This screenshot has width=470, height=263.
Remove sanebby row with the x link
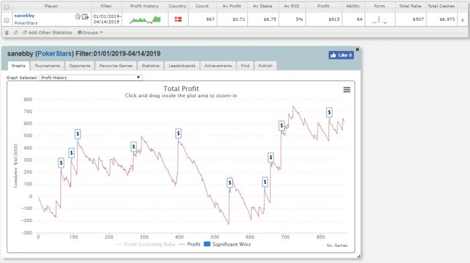pyautogui.click(x=462, y=19)
